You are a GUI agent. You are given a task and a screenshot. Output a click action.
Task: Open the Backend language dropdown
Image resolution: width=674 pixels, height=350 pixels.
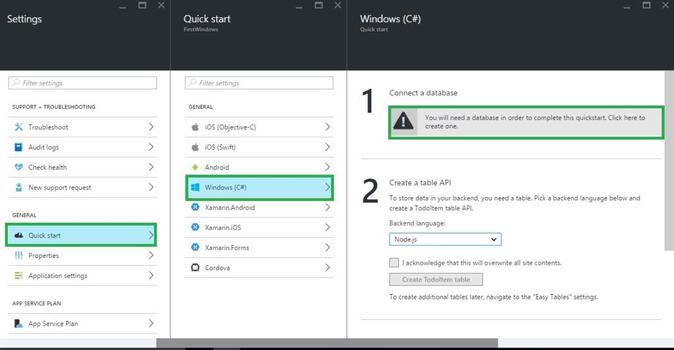pos(445,240)
